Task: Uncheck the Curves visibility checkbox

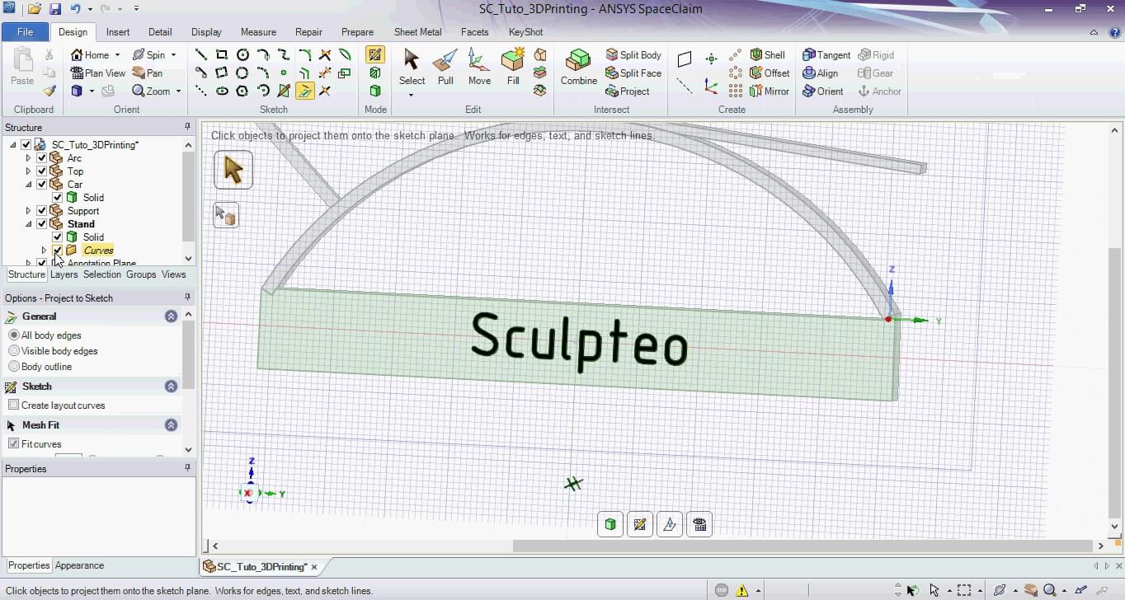Action: (57, 251)
